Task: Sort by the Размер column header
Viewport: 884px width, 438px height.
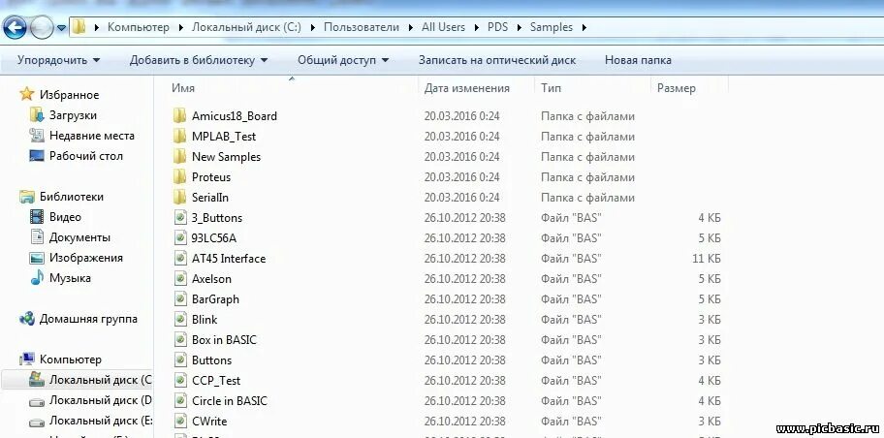Action: tap(676, 88)
